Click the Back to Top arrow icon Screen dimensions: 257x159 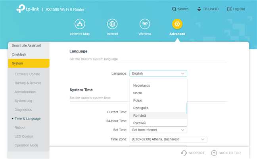(214, 153)
